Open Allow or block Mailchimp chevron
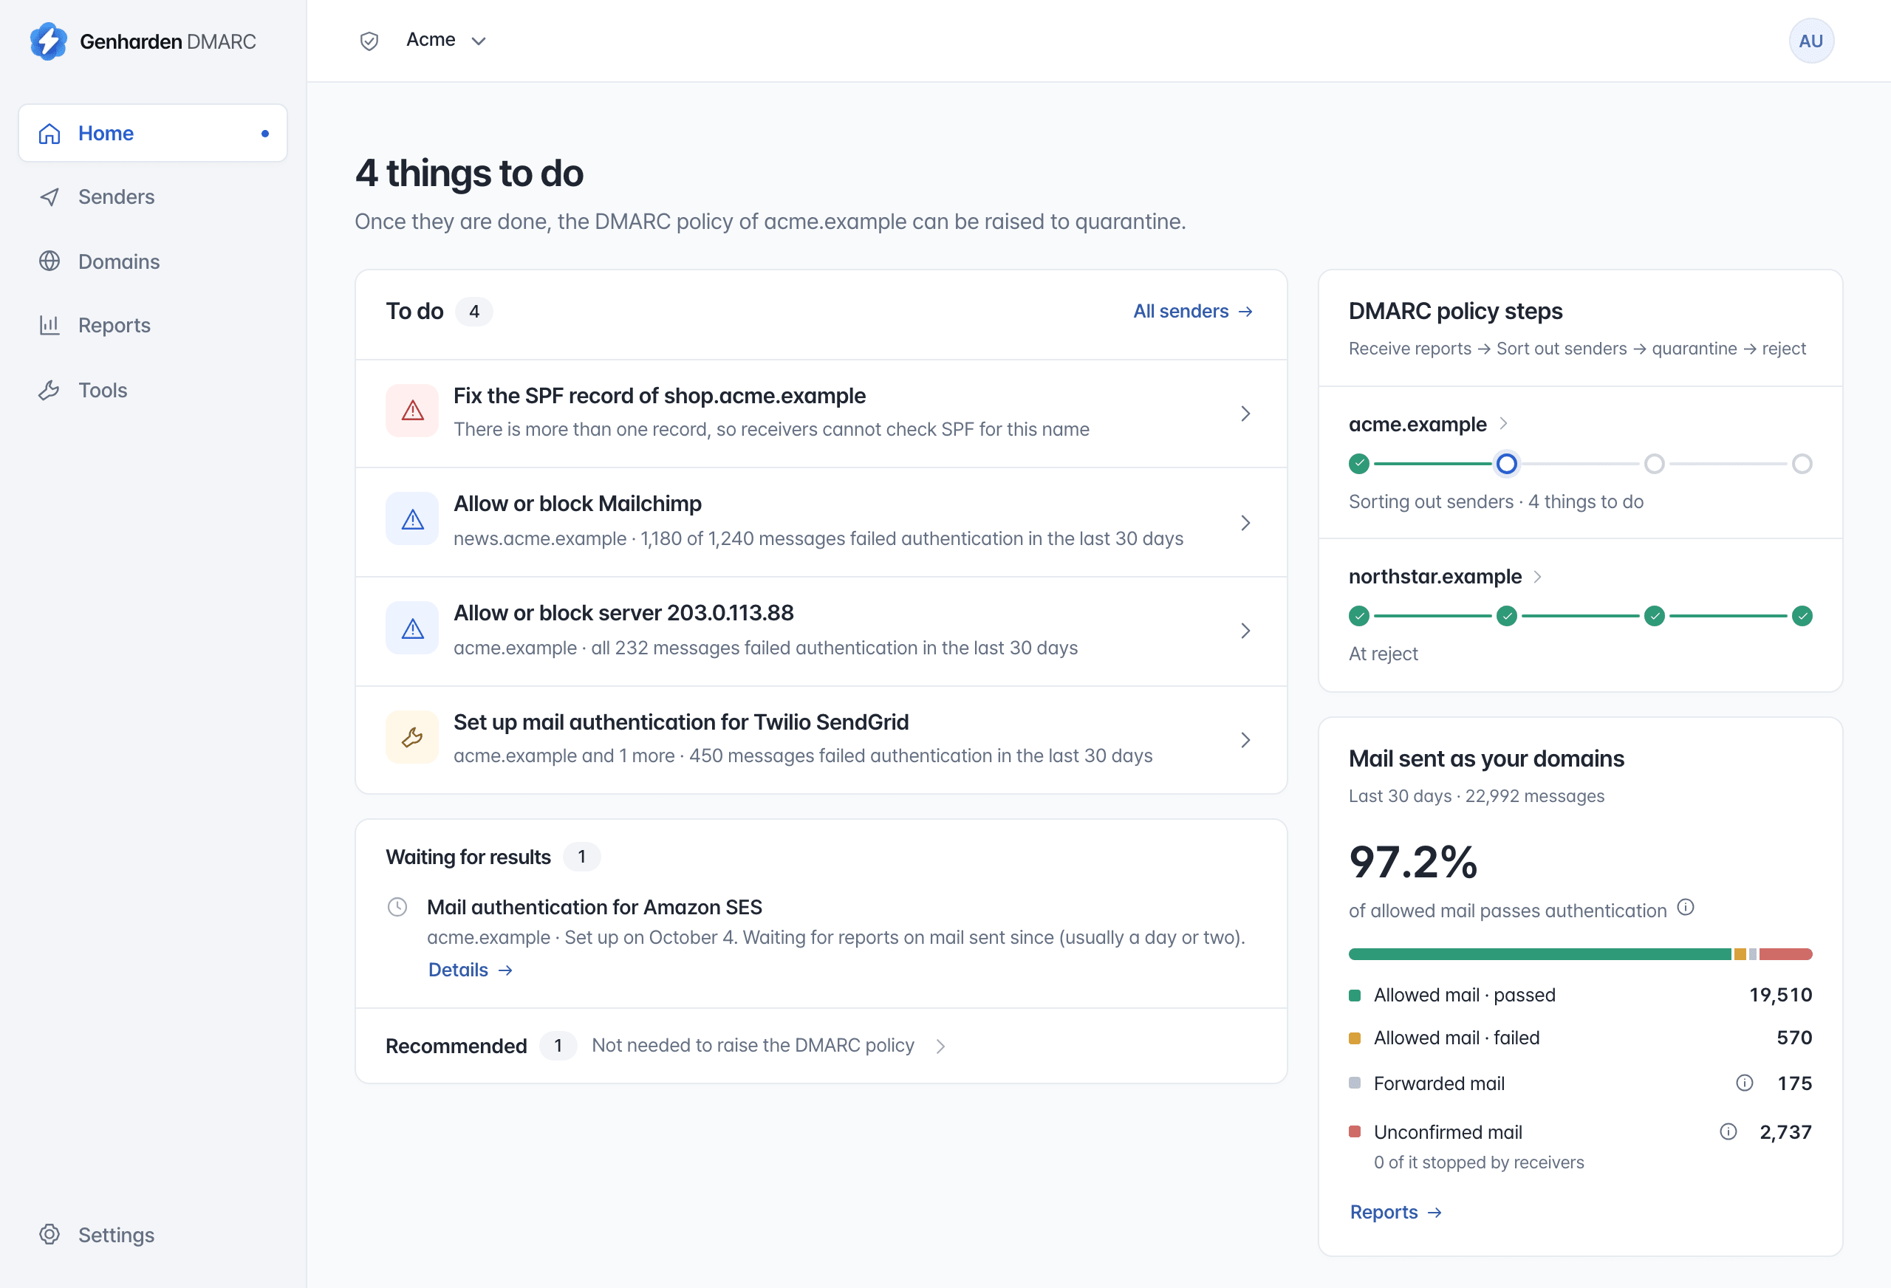Viewport: 1891px width, 1288px height. click(x=1245, y=522)
